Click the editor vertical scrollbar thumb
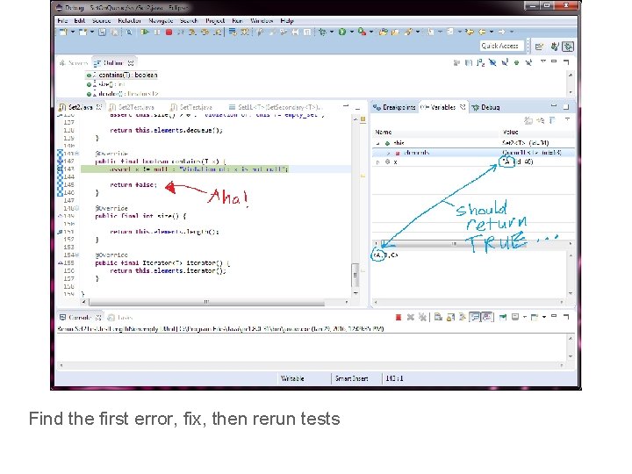Viewport: 632px width, 474px height. coord(355,276)
